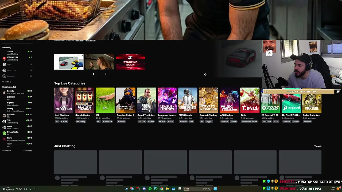
Task: Open offline xQc channel
Action: point(17,64)
